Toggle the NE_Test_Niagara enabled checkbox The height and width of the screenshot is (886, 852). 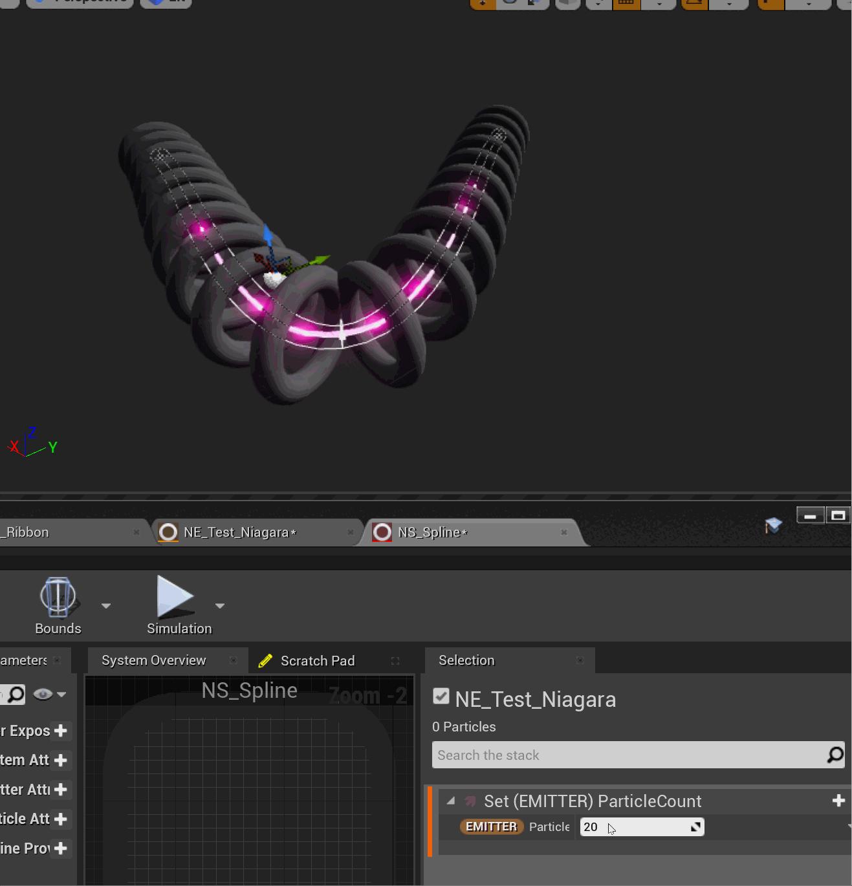point(441,697)
